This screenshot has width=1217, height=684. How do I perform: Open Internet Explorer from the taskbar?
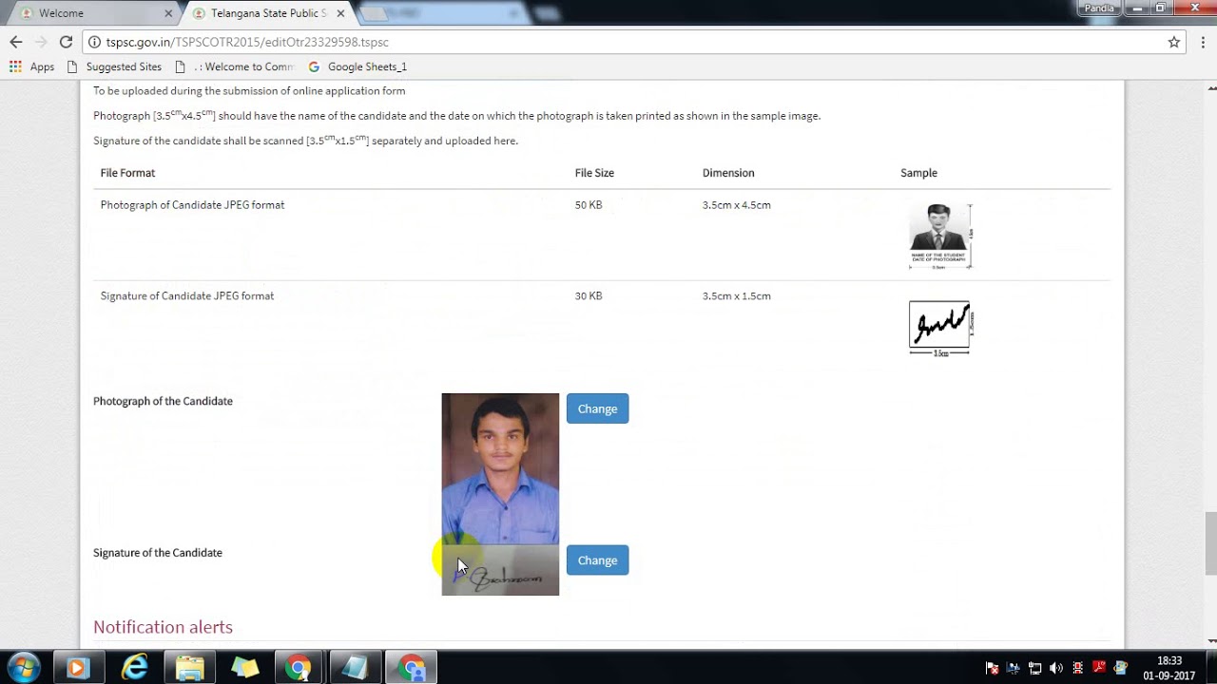134,668
